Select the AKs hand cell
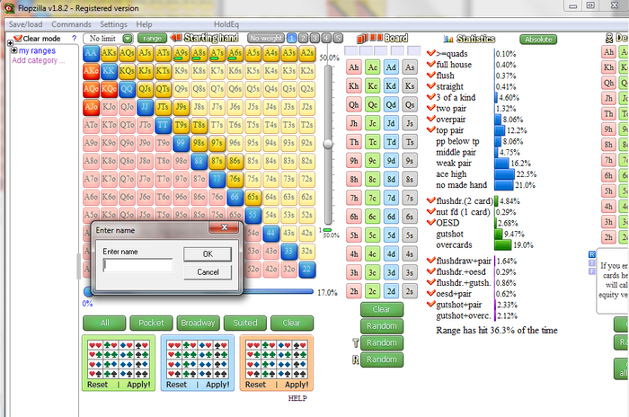The width and height of the screenshot is (629, 417). pos(109,53)
